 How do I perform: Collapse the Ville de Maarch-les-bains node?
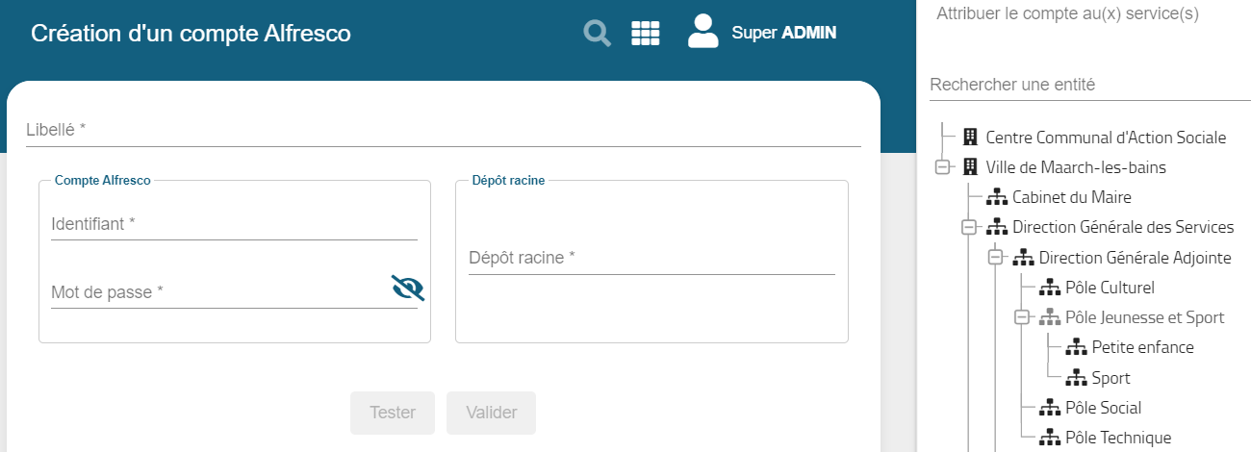point(942,167)
